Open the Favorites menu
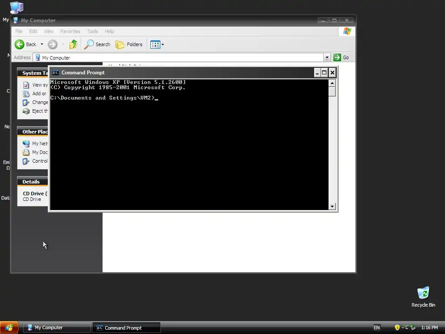The width and height of the screenshot is (445, 334). (70, 31)
